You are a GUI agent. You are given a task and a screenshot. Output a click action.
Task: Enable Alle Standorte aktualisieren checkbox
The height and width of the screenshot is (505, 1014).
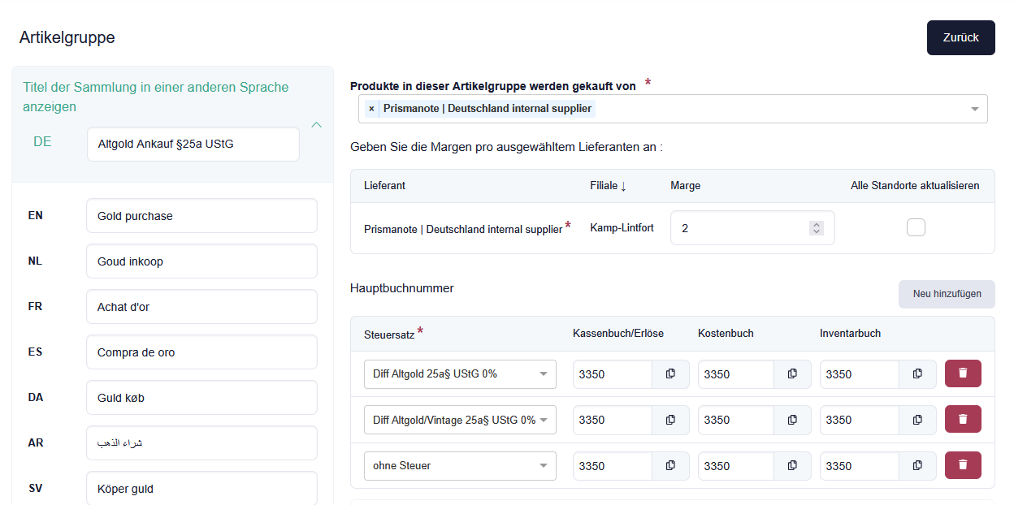tap(916, 227)
